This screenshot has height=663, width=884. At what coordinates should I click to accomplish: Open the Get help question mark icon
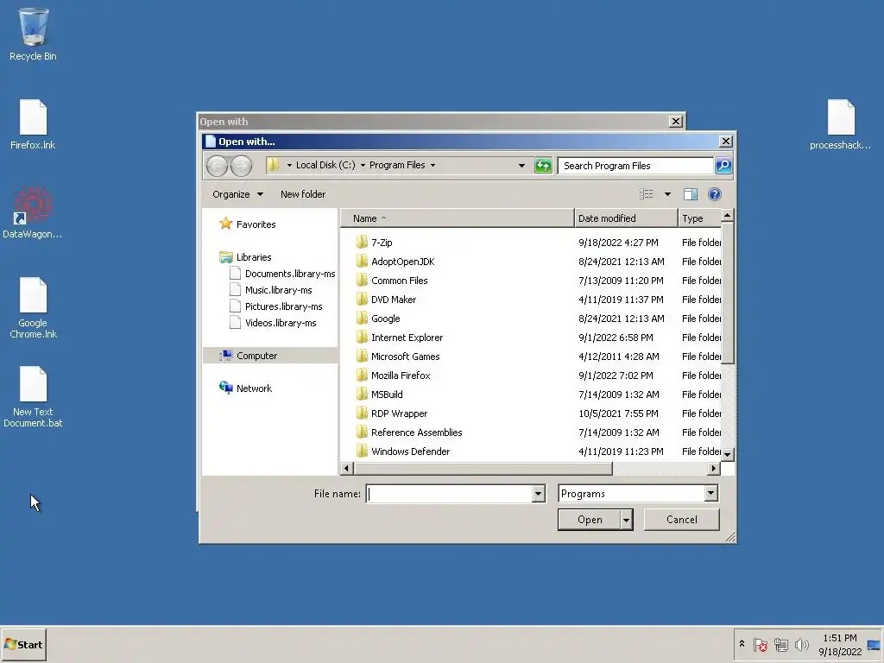click(714, 194)
